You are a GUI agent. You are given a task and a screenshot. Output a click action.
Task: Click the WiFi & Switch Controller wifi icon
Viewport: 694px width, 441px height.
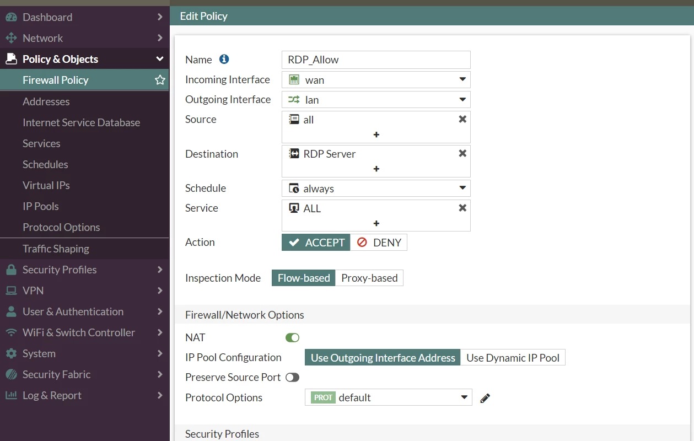pos(11,332)
